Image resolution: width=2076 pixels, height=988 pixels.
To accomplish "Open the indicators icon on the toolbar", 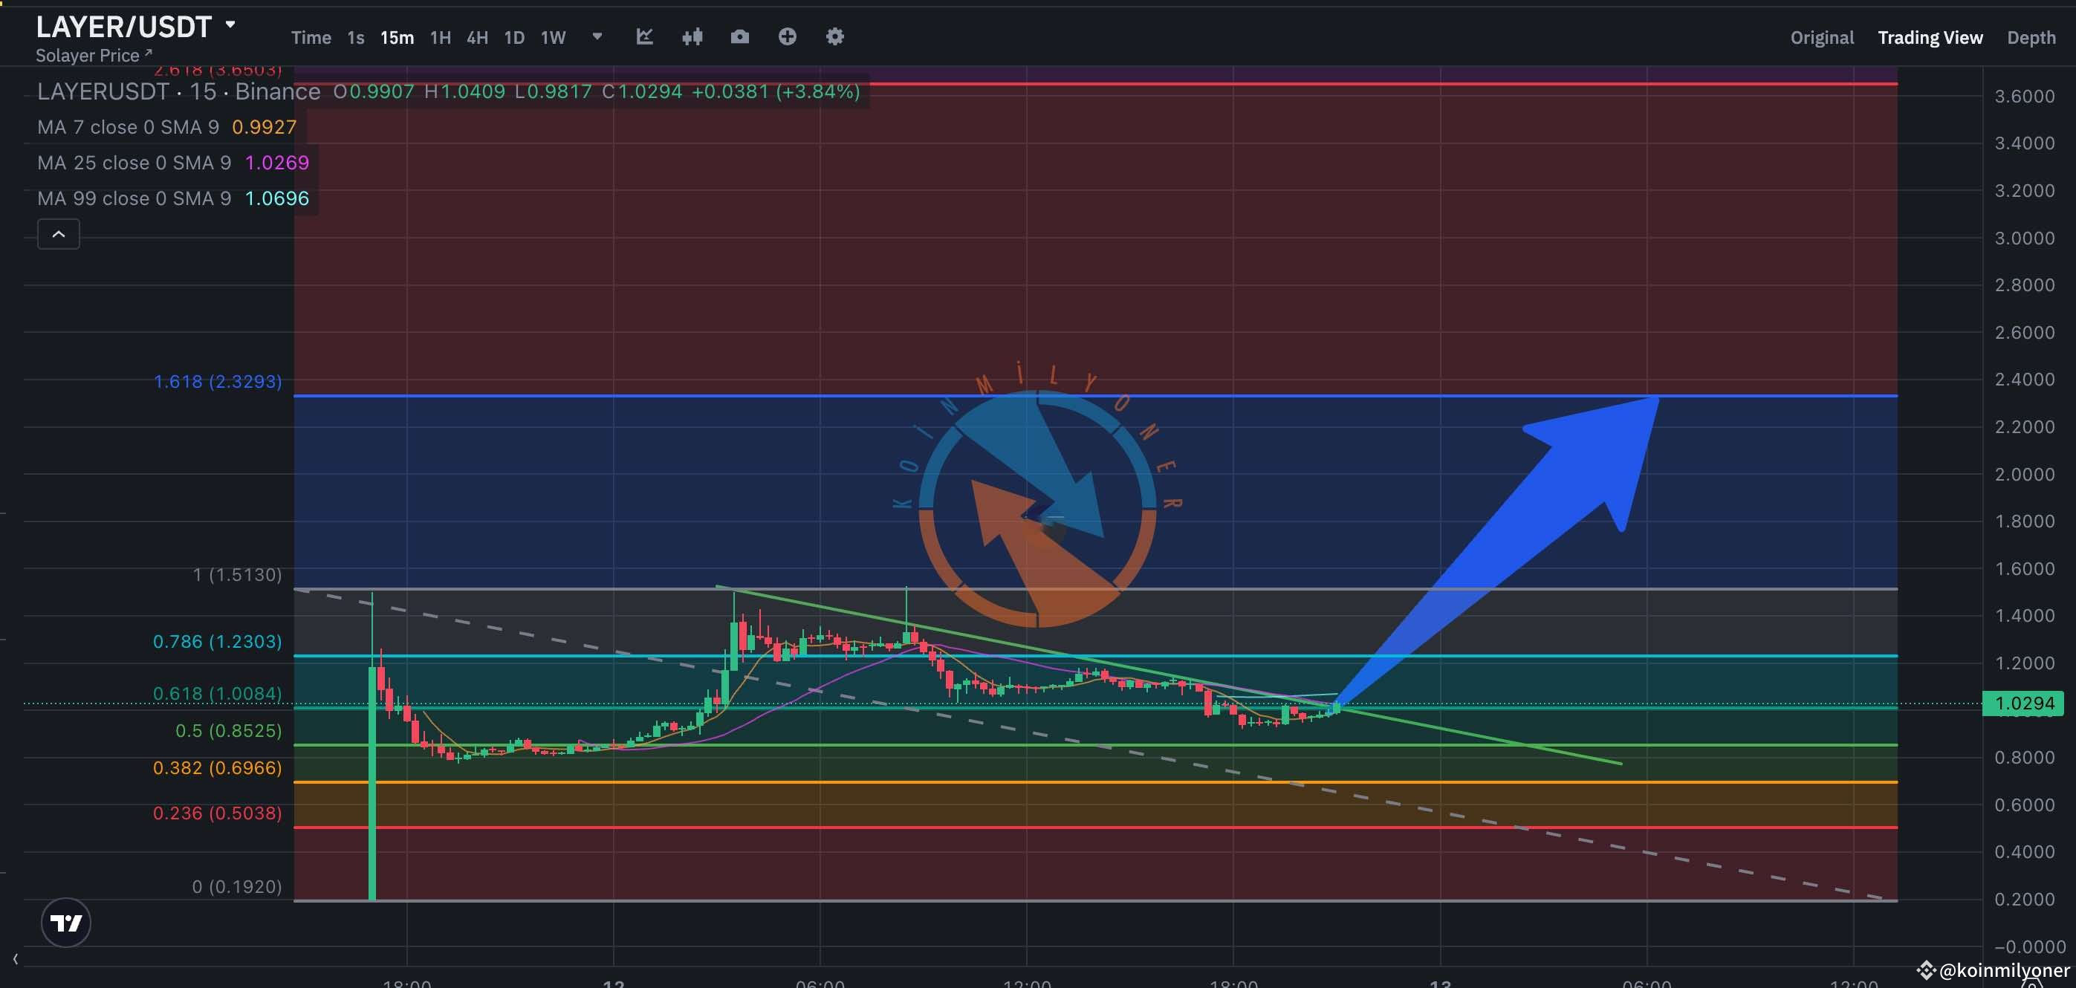I will click(x=644, y=36).
